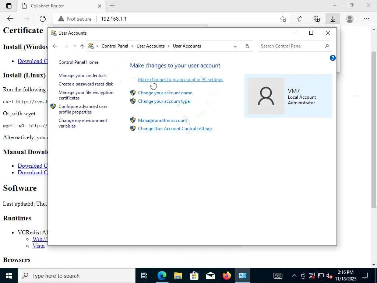The width and height of the screenshot is (377, 283).
Task: Reload the Collabnet Router page
Action: [x=43, y=19]
